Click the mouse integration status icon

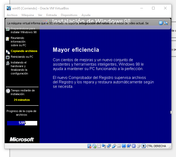[139, 146]
